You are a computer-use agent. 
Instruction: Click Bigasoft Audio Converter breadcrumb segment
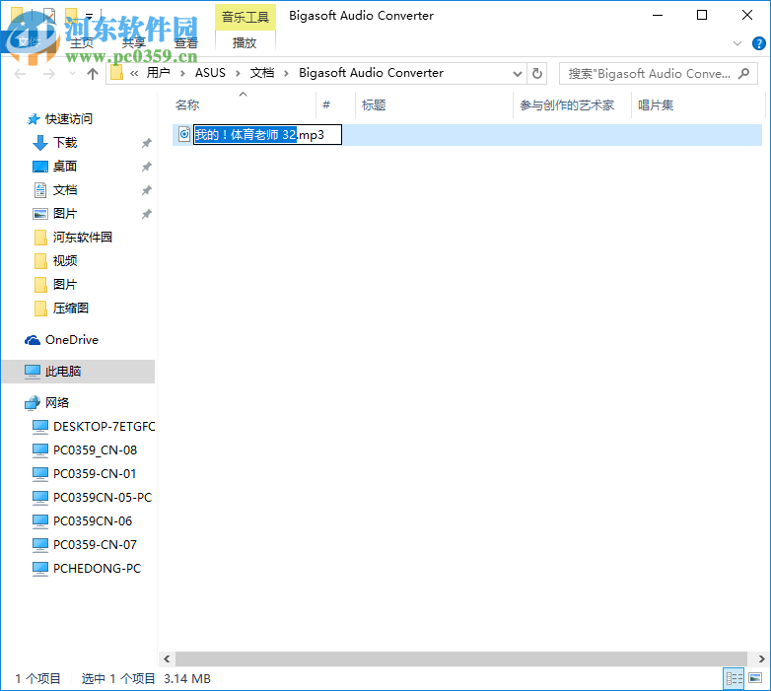point(372,73)
